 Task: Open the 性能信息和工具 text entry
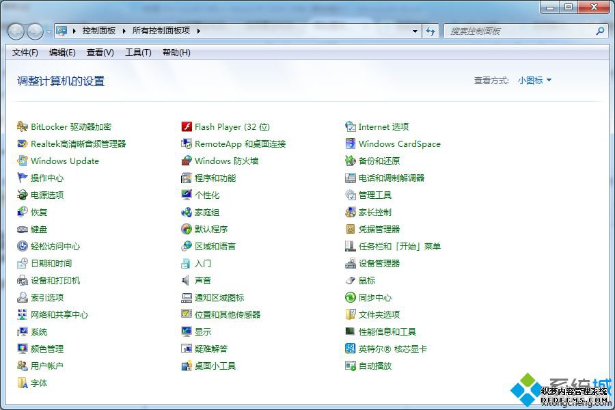pyautogui.click(x=387, y=332)
